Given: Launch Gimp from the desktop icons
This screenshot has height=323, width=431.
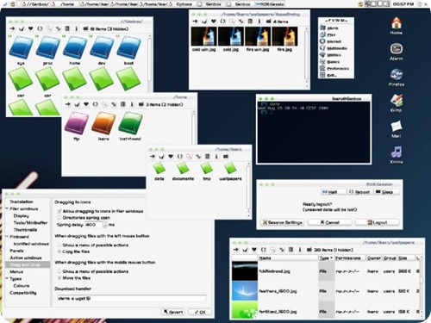Looking at the screenshot, I should (397, 101).
